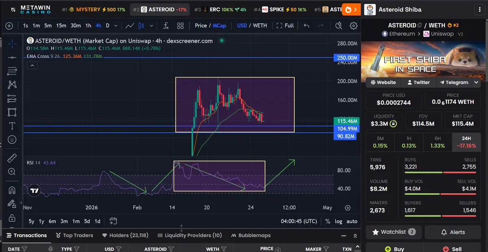Select the pattern drawing tool
Screen dimensions: 488x252
12,84
